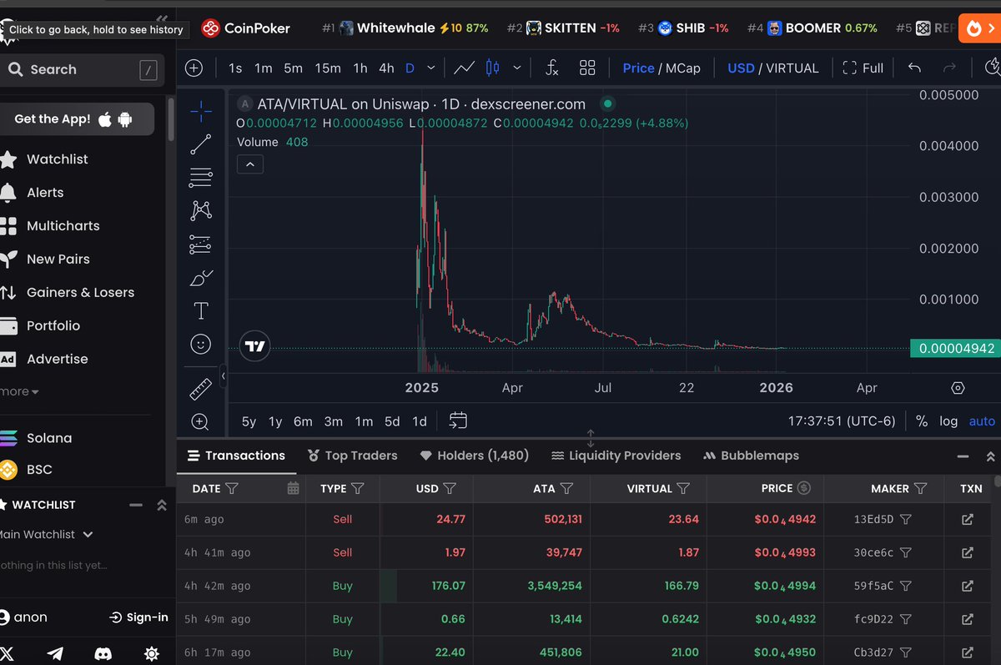Select the line chart style
Image resolution: width=1001 pixels, height=665 pixels.
point(465,68)
